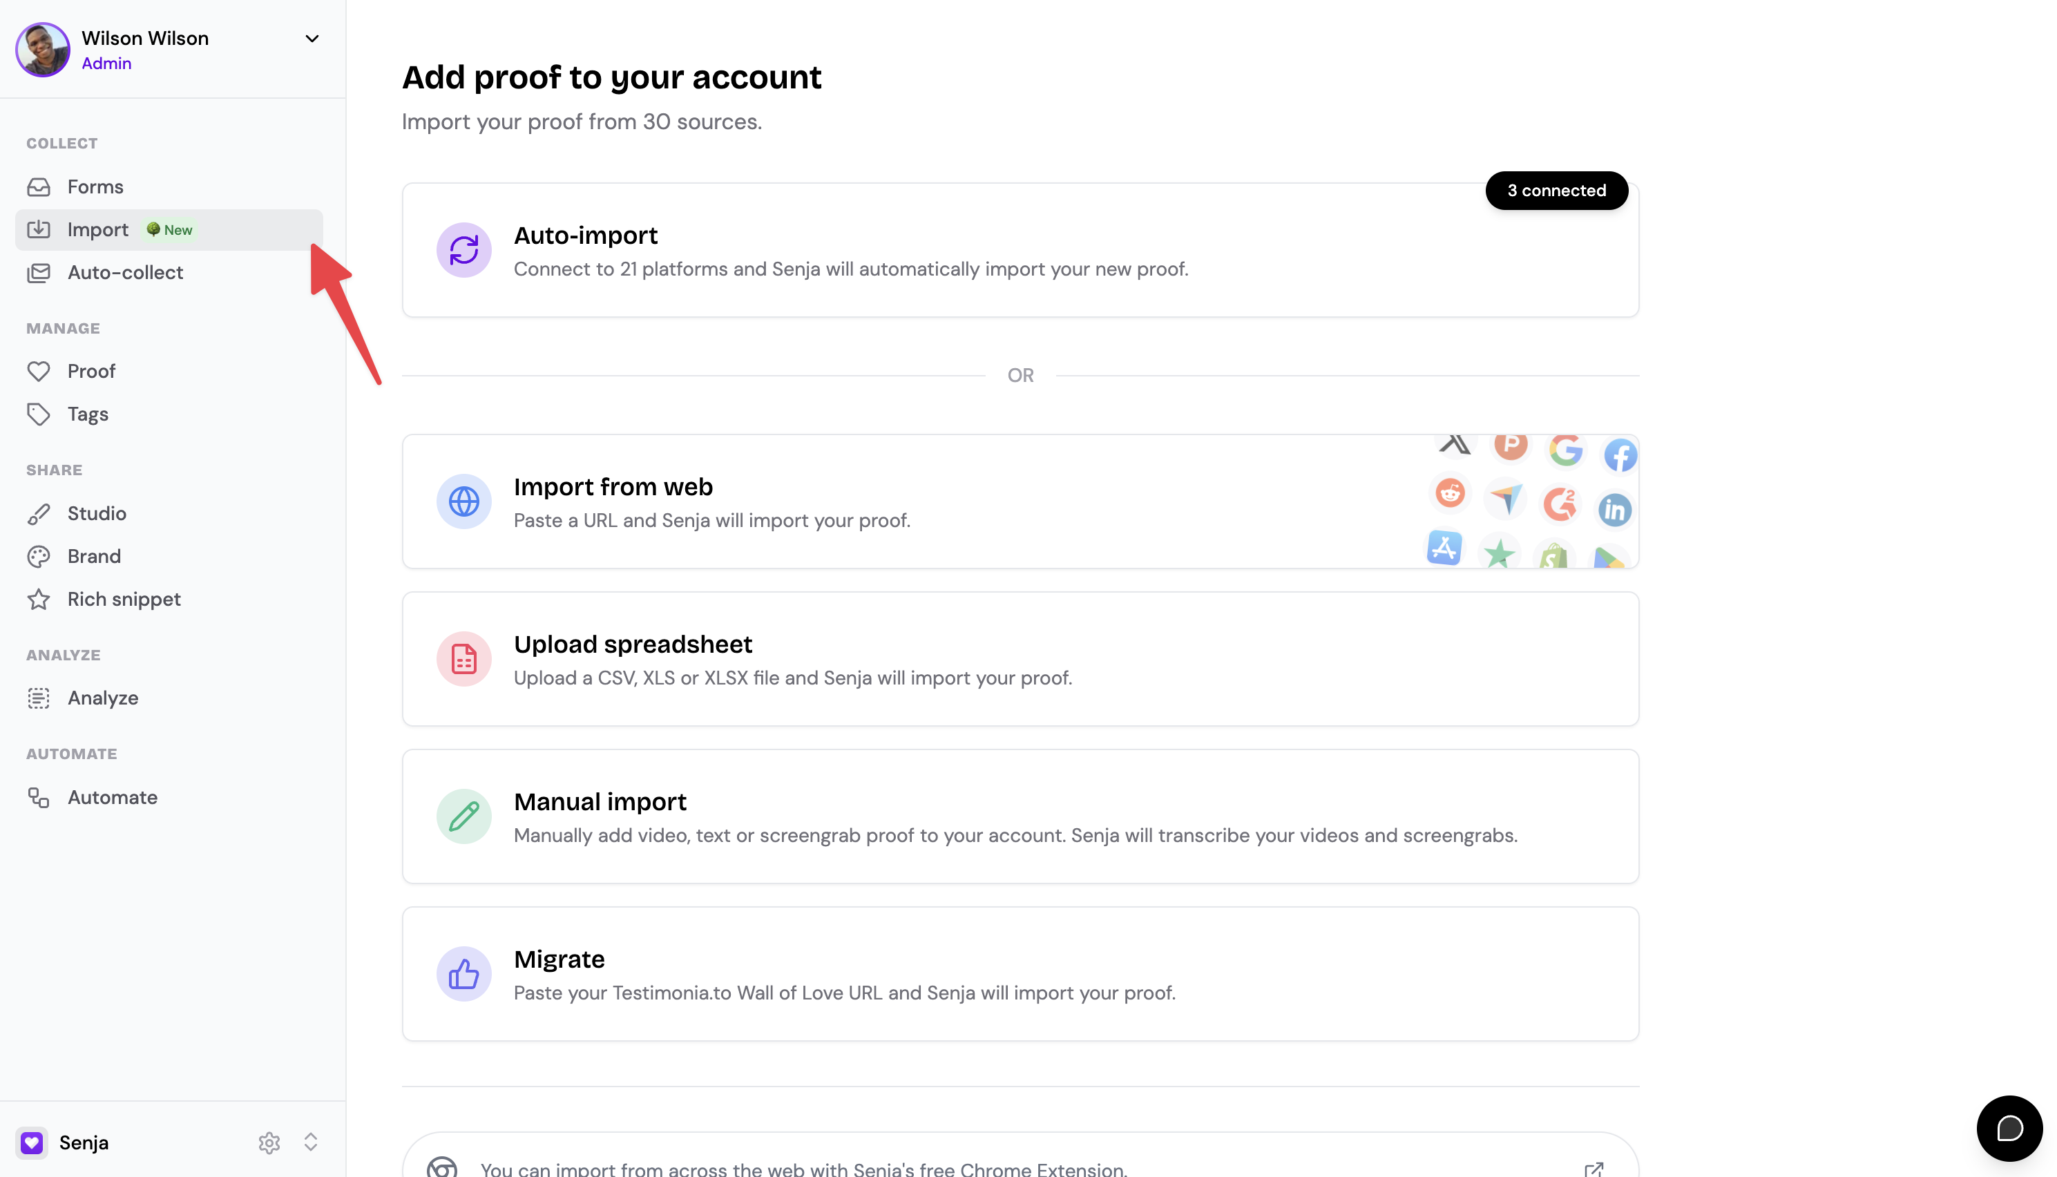Click the Admin role label
This screenshot has height=1177, width=2057.
tap(106, 63)
